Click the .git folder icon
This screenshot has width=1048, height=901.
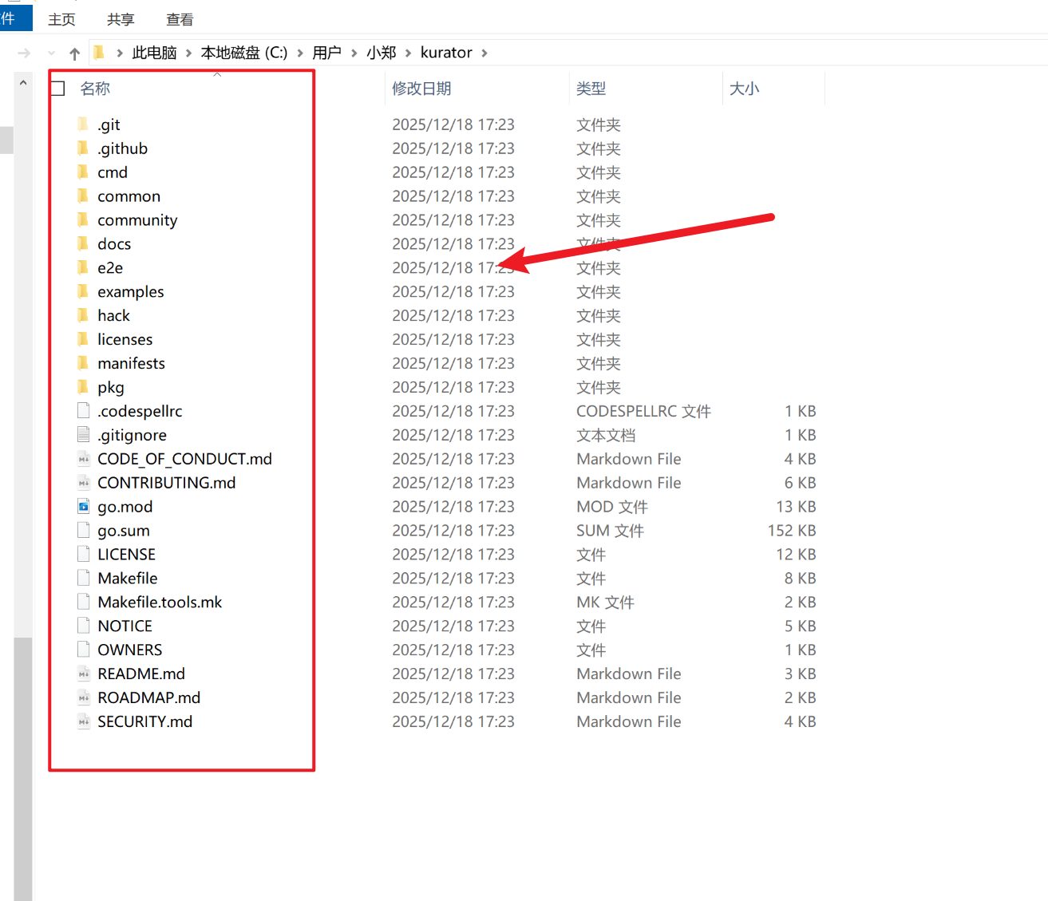pyautogui.click(x=83, y=124)
